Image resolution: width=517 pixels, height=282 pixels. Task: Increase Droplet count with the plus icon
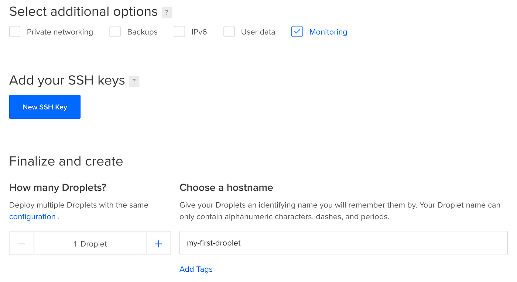click(158, 244)
